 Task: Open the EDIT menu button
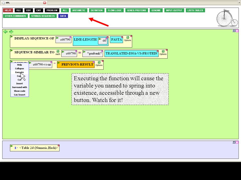click(x=29, y=10)
